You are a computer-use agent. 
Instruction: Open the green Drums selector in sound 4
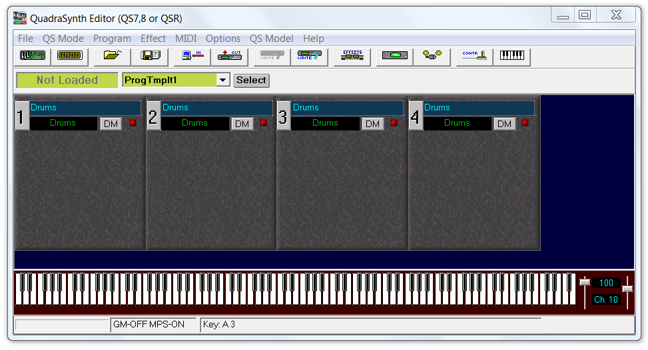457,123
